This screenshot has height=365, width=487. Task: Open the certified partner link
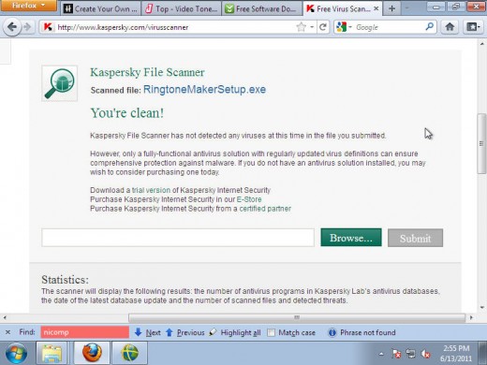[x=265, y=209]
